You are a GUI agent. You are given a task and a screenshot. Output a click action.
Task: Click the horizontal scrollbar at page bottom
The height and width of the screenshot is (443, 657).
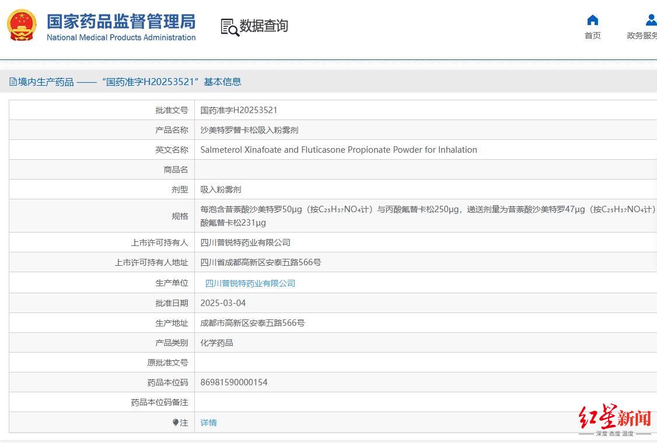(x=328, y=441)
